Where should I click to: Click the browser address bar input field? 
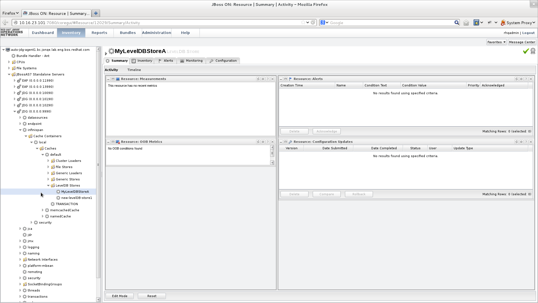[x=160, y=22]
